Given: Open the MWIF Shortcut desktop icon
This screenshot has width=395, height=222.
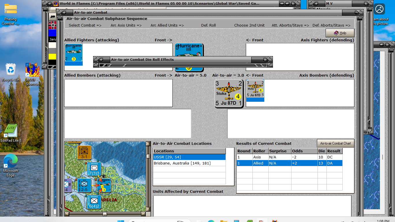Looking at the screenshot, I should pos(32,74).
